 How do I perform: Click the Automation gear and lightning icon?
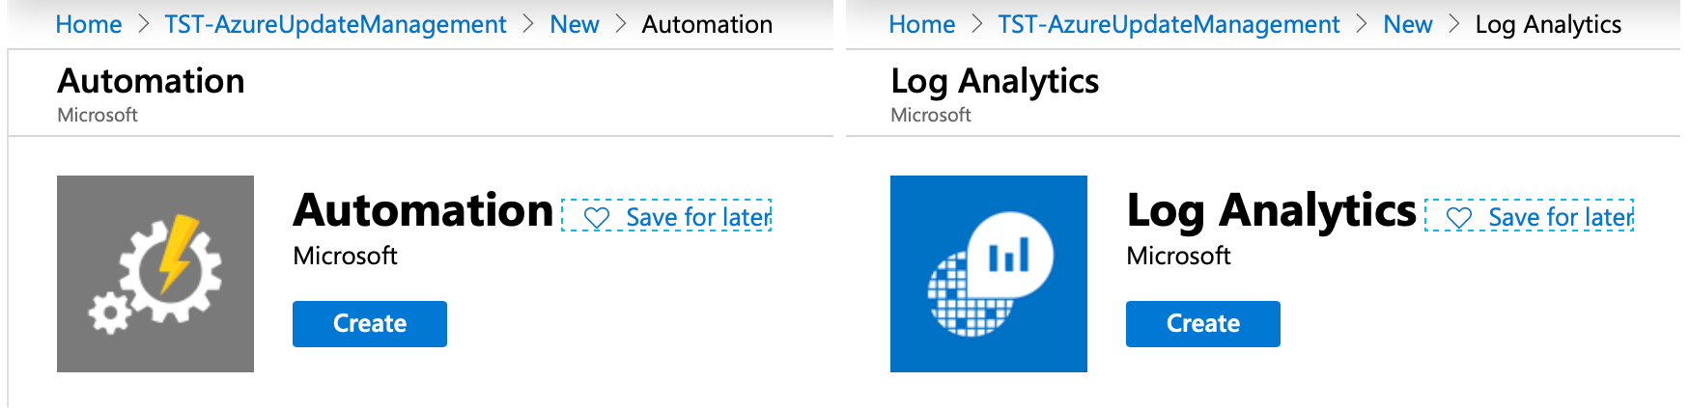point(155,274)
